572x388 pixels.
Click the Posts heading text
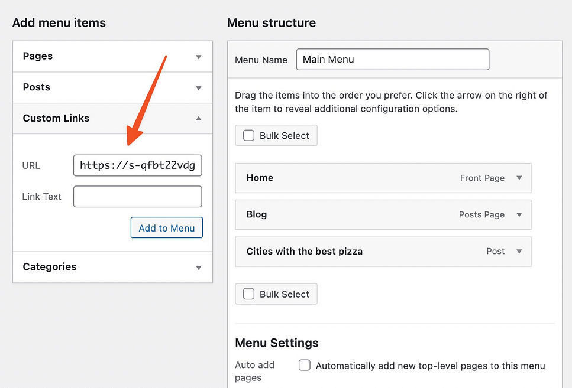point(37,87)
